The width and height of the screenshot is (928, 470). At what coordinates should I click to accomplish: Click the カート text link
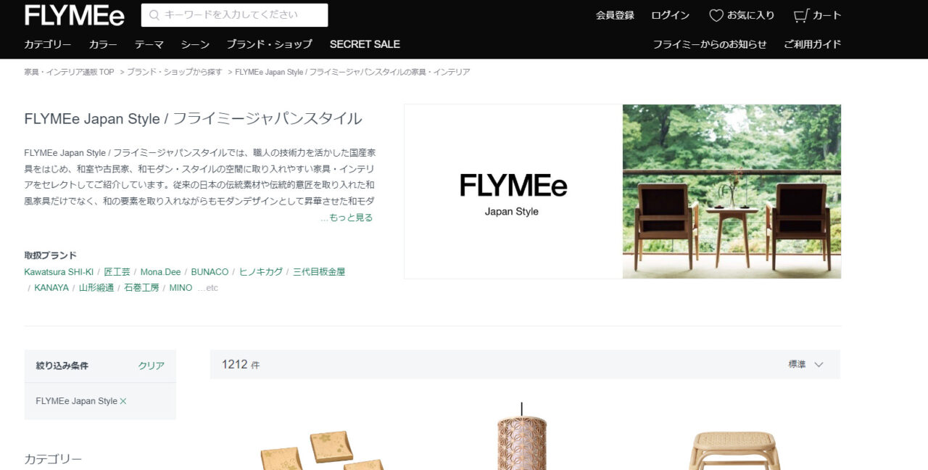[827, 15]
